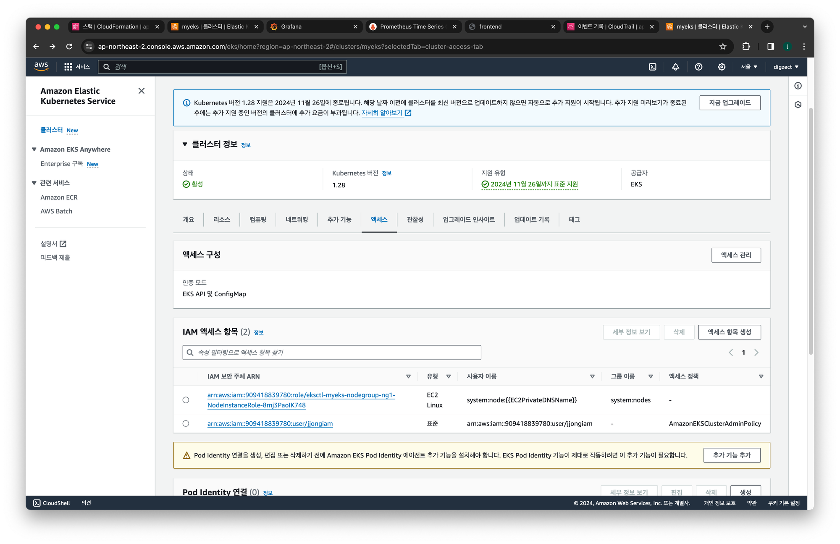Click the 지금 업그레이드 button
Viewport: 840px width, 544px height.
pyautogui.click(x=730, y=102)
